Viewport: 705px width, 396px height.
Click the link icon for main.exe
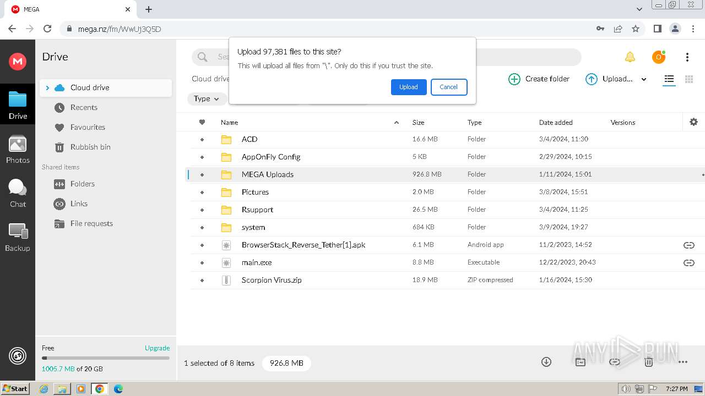(x=689, y=263)
